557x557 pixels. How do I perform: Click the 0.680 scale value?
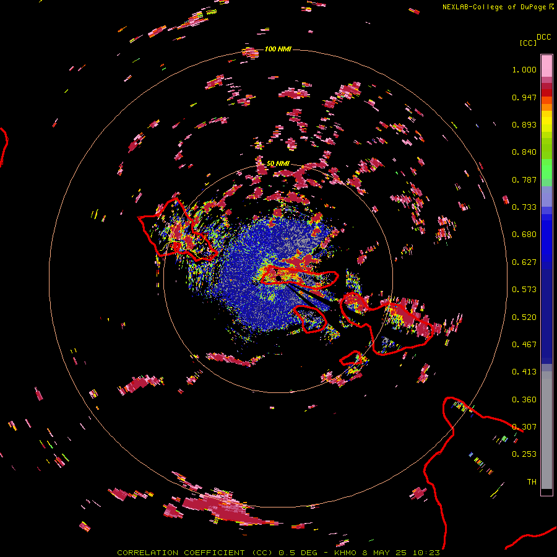pyautogui.click(x=524, y=235)
